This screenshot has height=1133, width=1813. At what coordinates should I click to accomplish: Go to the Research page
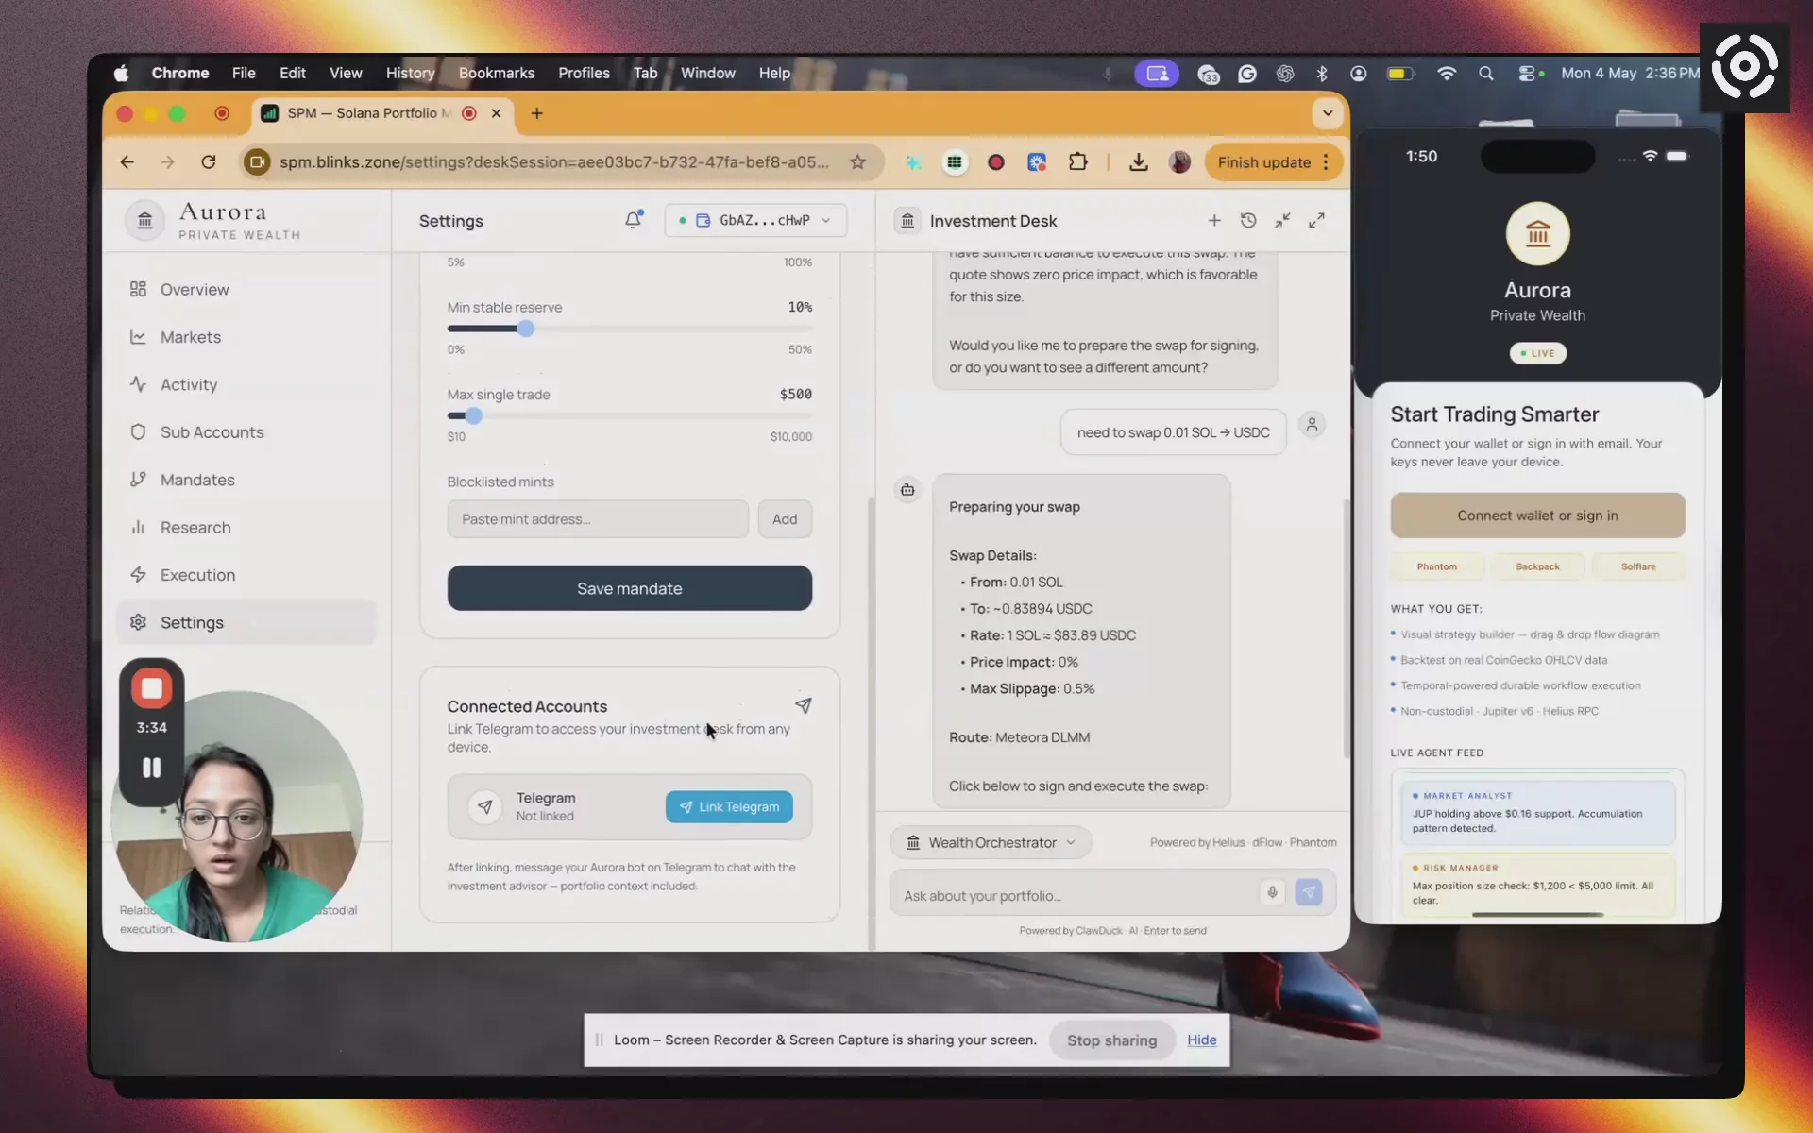pyautogui.click(x=246, y=527)
